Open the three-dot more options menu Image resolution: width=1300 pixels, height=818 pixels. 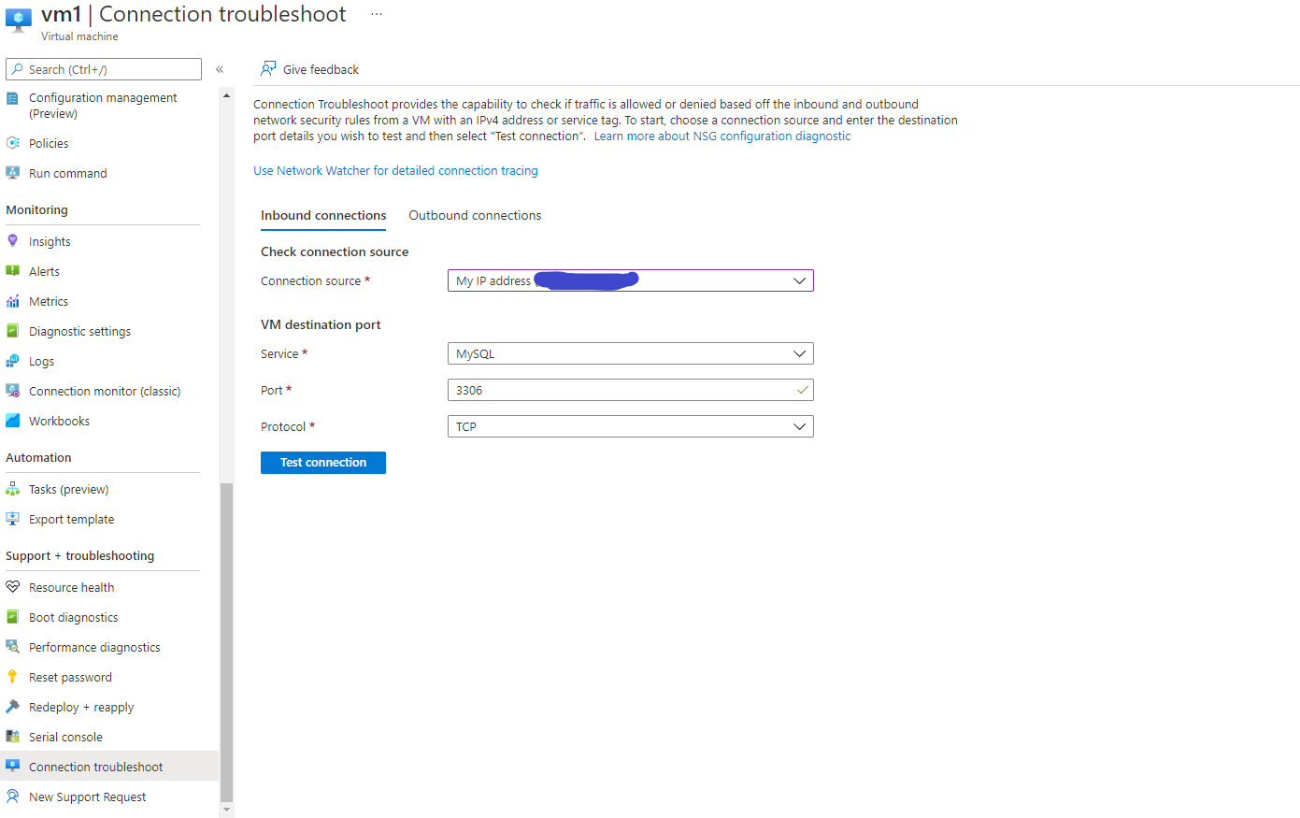pyautogui.click(x=376, y=14)
